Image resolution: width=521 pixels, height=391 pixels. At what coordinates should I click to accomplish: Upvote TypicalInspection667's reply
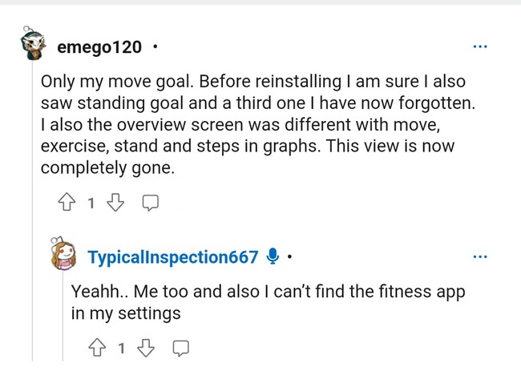97,349
